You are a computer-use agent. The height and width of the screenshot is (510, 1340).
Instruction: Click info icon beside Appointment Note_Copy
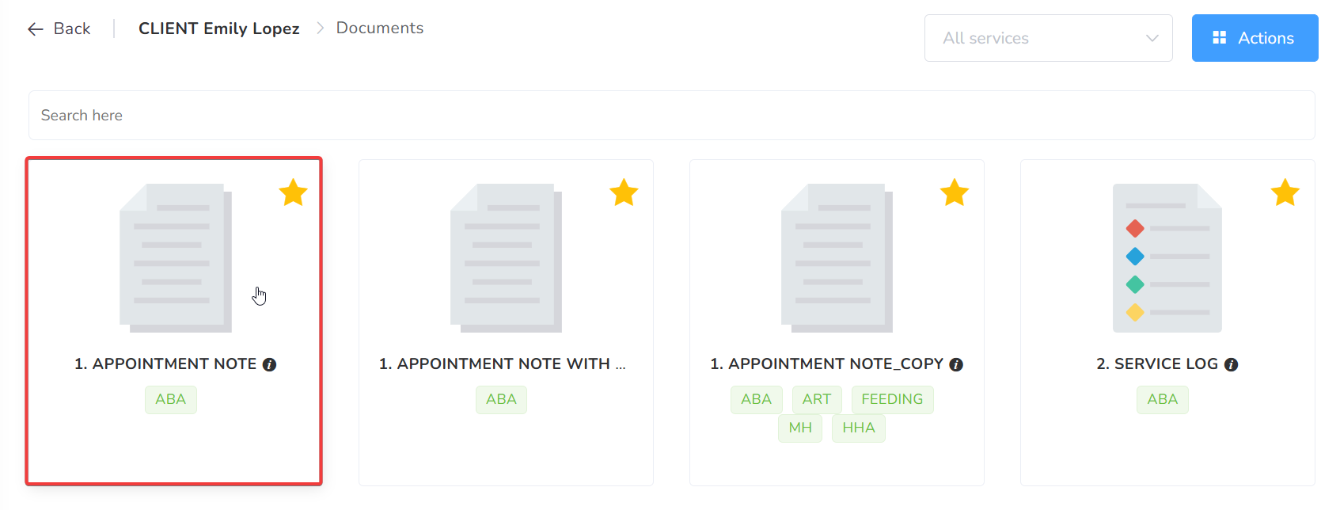[x=956, y=364]
